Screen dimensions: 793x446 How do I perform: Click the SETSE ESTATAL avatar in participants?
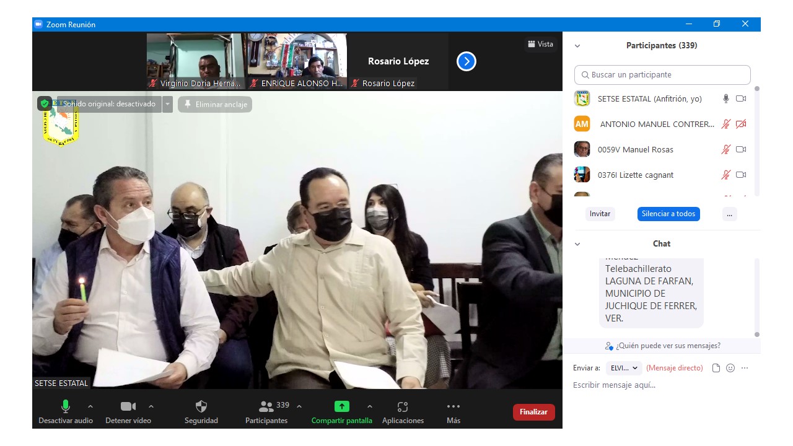tap(582, 98)
